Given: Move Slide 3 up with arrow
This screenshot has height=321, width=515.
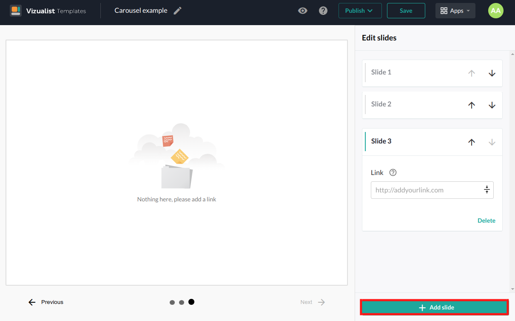Looking at the screenshot, I should click(x=472, y=142).
